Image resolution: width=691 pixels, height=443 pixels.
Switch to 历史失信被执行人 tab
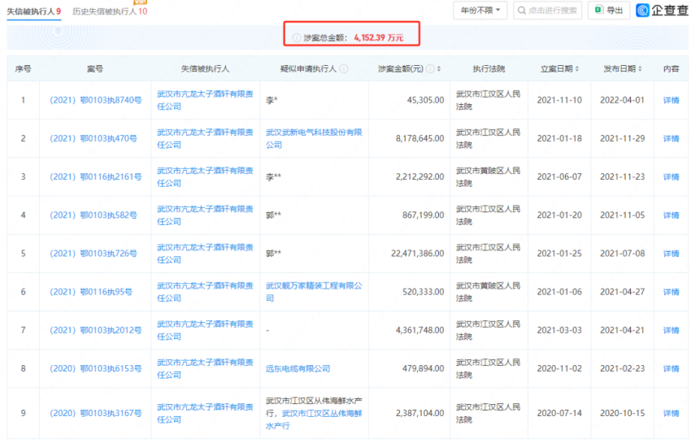(x=109, y=11)
